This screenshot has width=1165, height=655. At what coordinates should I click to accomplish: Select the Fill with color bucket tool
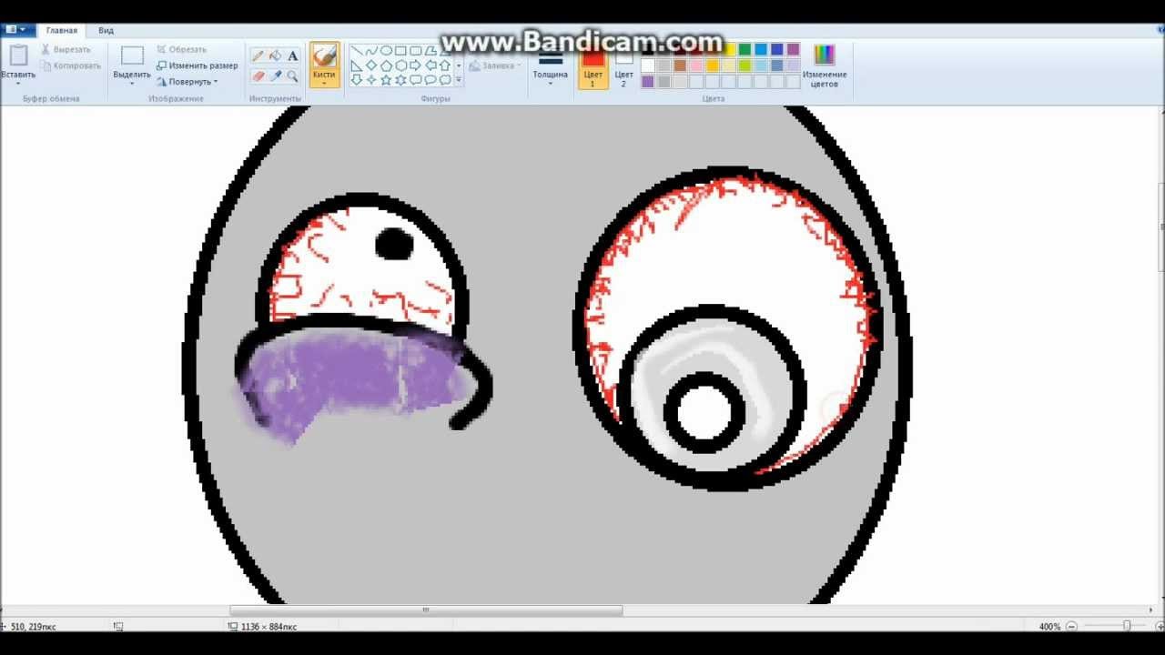pos(276,56)
